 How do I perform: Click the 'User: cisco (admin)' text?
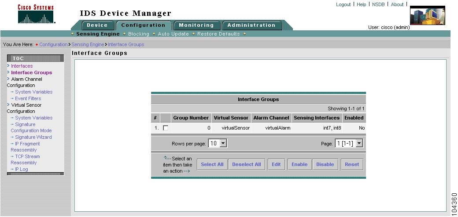389,28
